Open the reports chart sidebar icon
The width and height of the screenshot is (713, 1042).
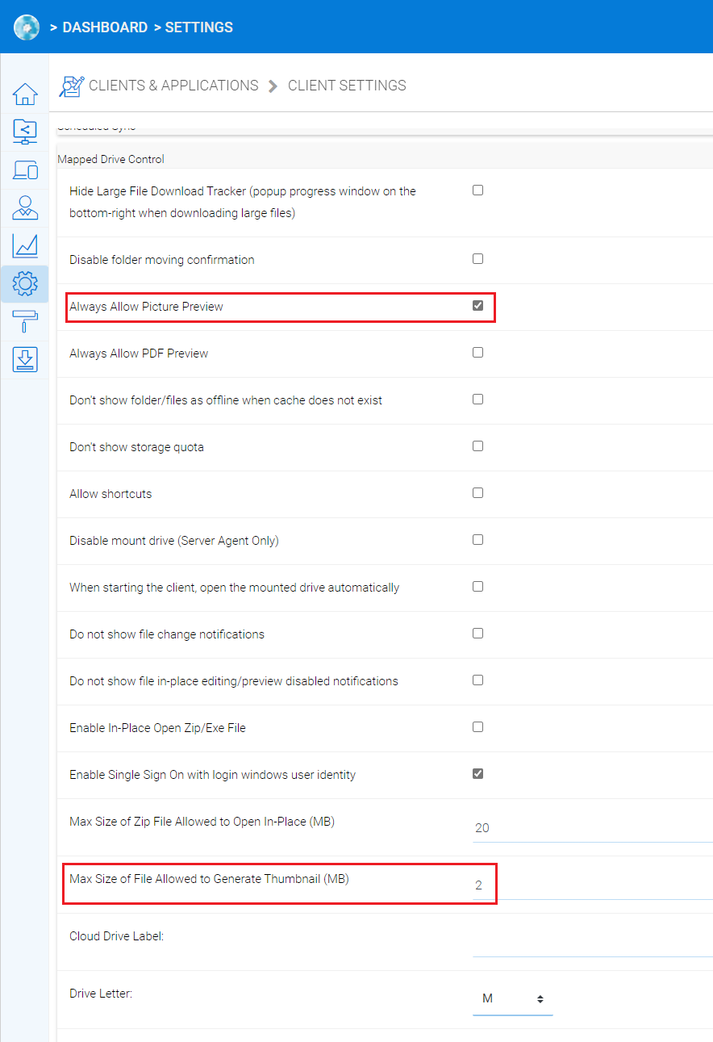(25, 245)
